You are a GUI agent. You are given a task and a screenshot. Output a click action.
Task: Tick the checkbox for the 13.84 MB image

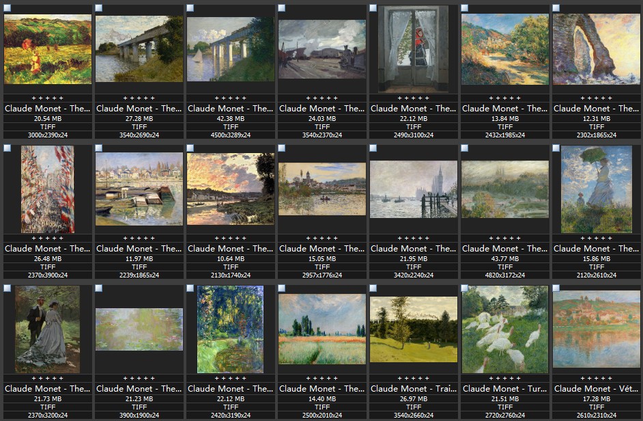(x=465, y=8)
